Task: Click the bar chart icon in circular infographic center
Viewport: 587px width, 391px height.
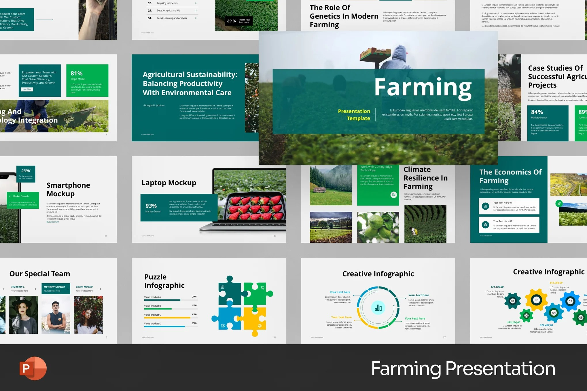Action: coord(378,308)
